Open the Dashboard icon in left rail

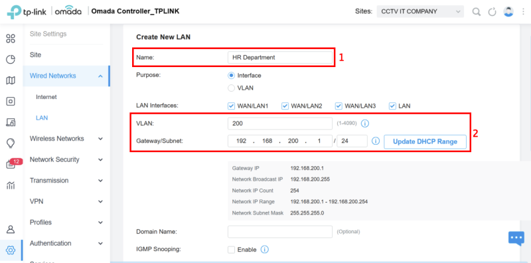point(11,39)
